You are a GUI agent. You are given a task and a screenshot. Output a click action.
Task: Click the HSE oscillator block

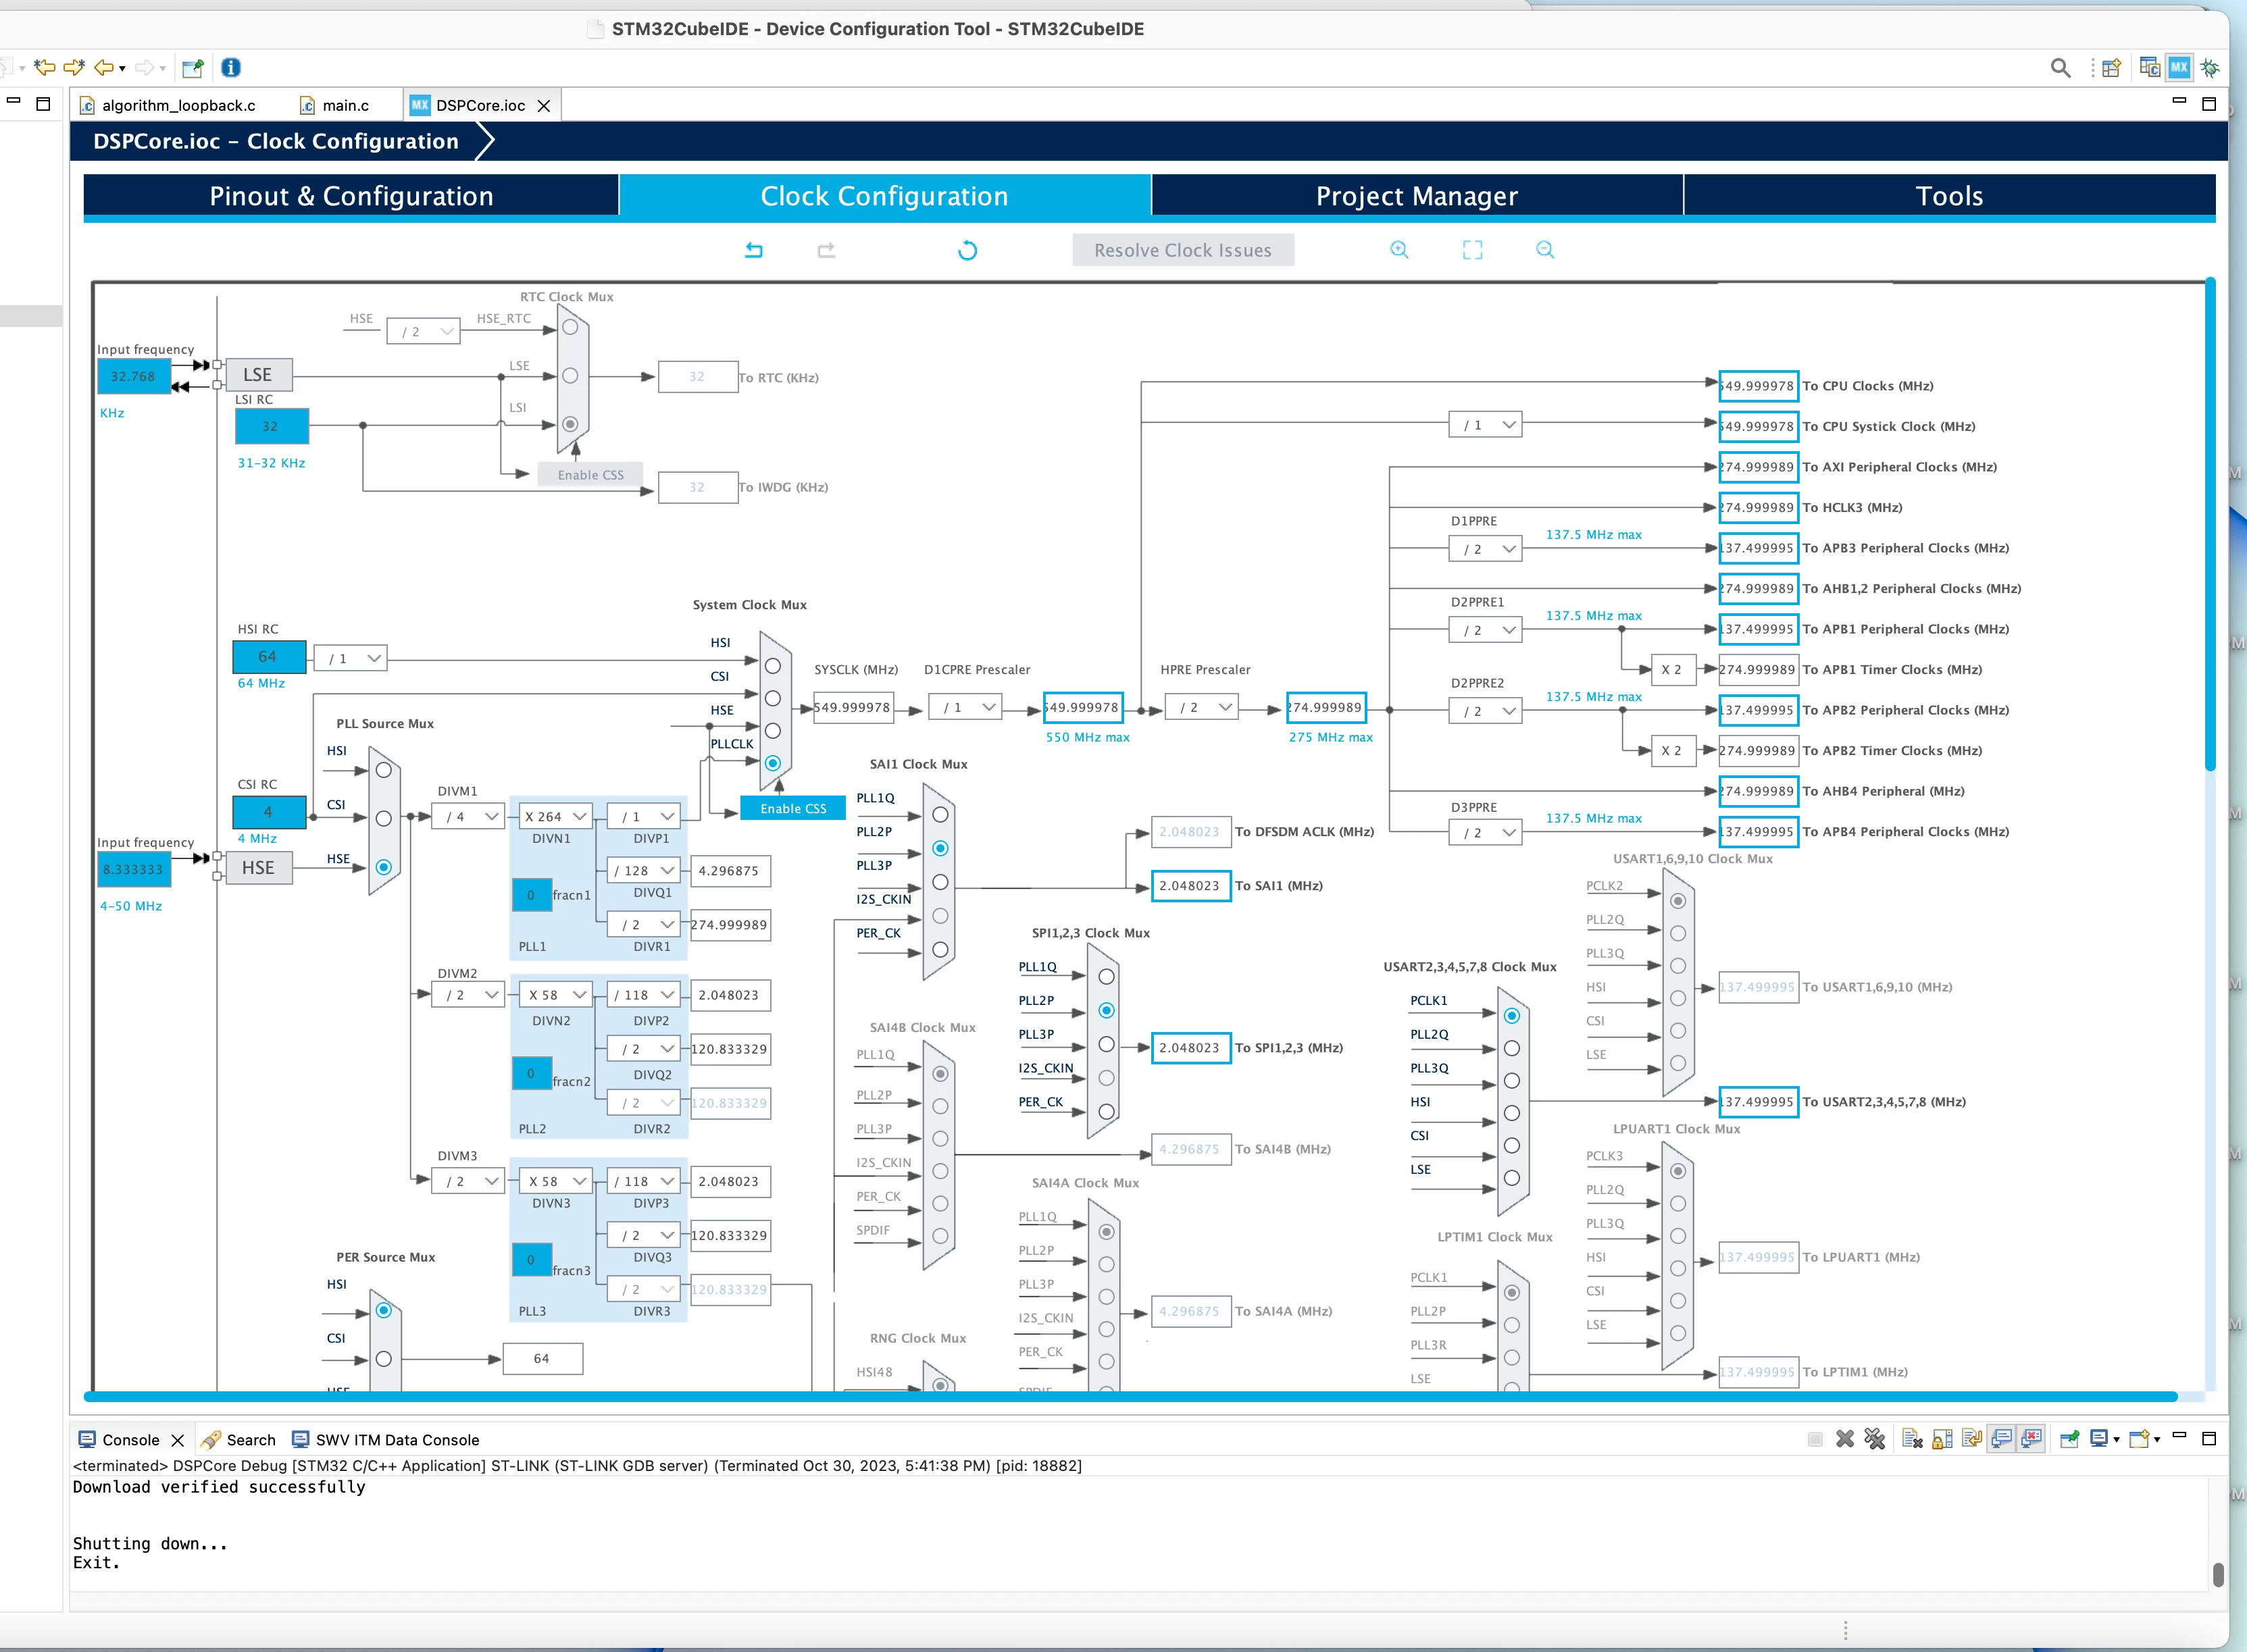click(x=259, y=868)
